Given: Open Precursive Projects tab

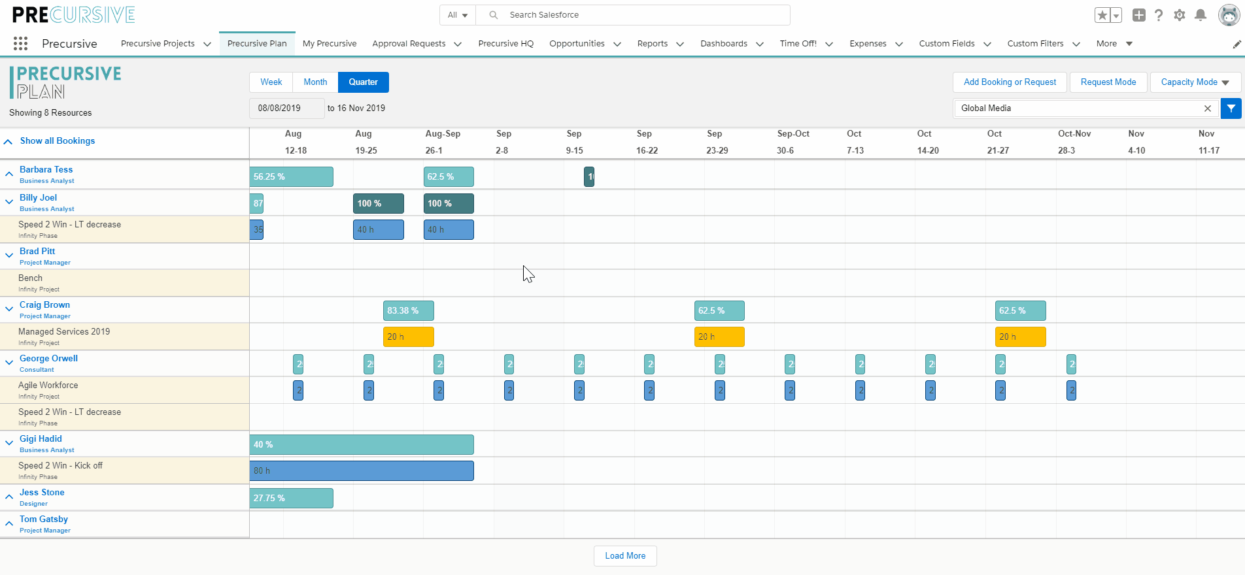Looking at the screenshot, I should (158, 44).
